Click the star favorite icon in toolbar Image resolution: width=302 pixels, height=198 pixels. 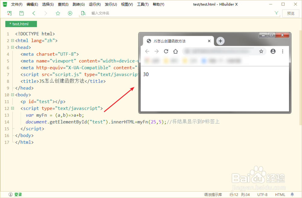[58, 13]
